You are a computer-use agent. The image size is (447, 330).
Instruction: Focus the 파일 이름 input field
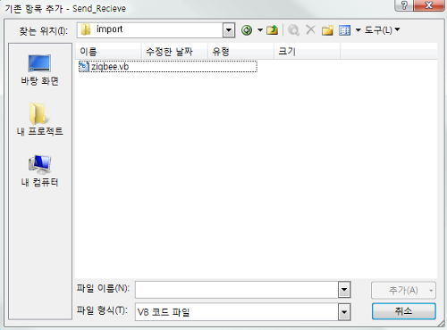coord(237,290)
